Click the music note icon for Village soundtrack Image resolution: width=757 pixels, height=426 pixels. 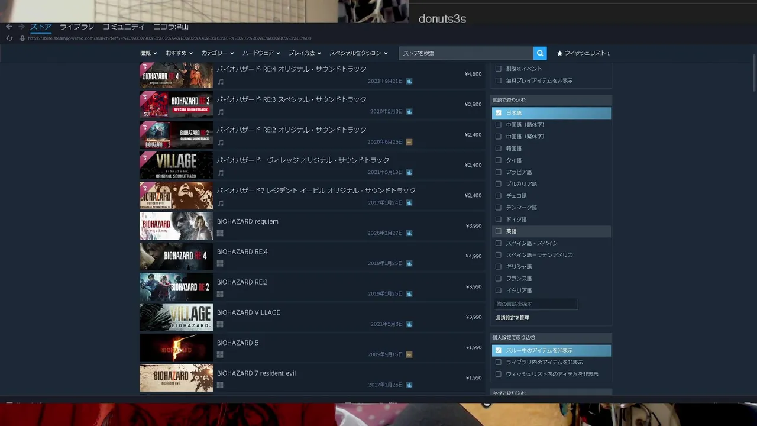click(x=221, y=173)
